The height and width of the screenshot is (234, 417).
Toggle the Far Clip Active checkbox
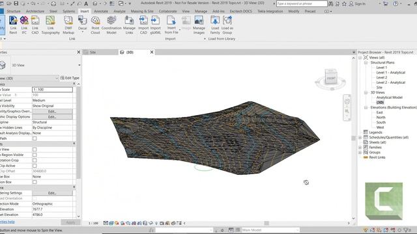35,166
